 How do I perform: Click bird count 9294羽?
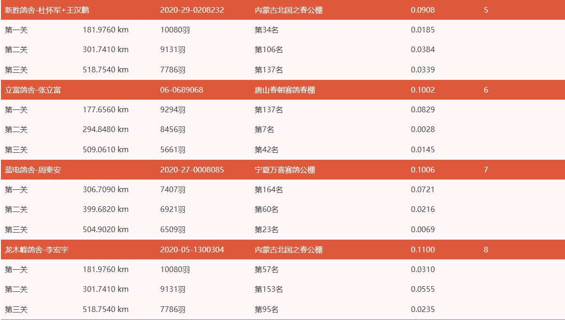(x=173, y=110)
